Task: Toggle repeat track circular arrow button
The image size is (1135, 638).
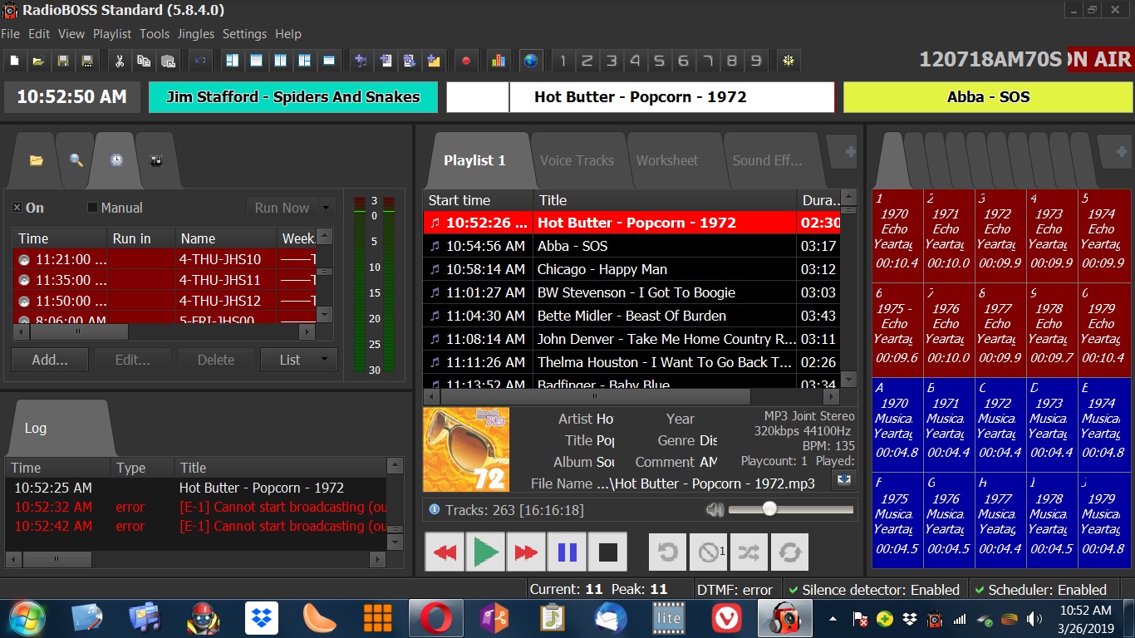Action: [668, 552]
